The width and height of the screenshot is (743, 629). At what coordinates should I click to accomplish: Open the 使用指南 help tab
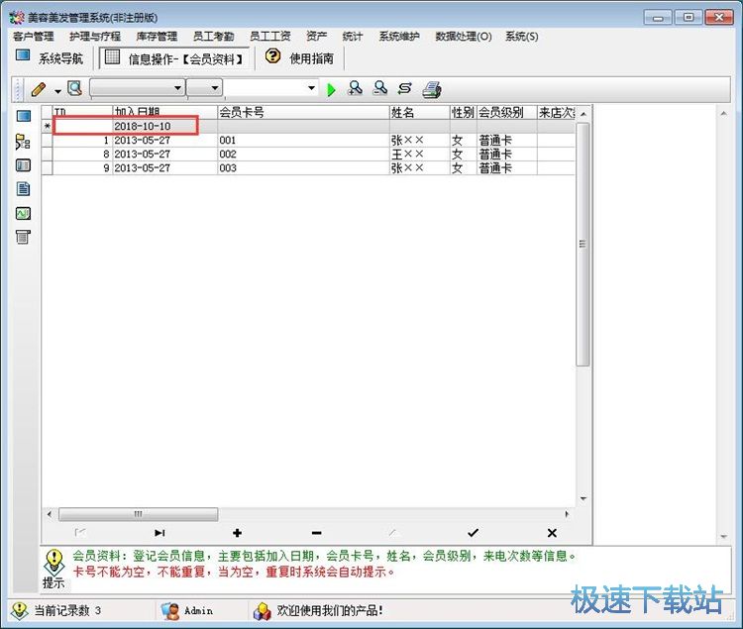click(x=300, y=57)
